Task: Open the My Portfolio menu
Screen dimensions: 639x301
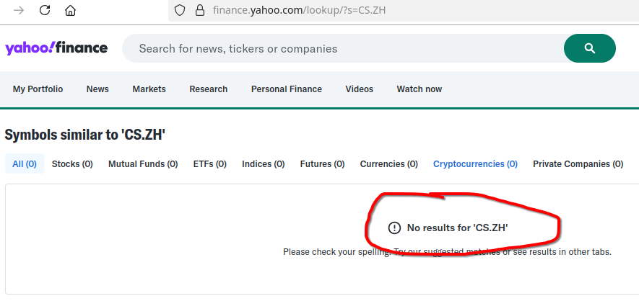Action: click(38, 89)
